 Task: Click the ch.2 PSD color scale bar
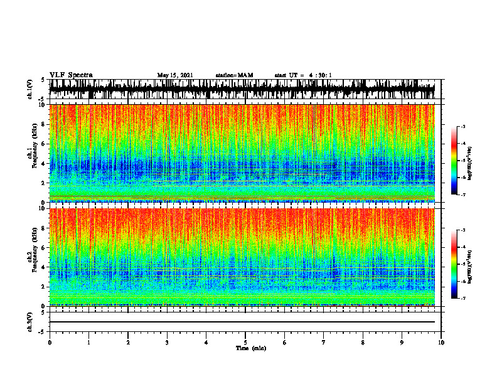(454, 264)
